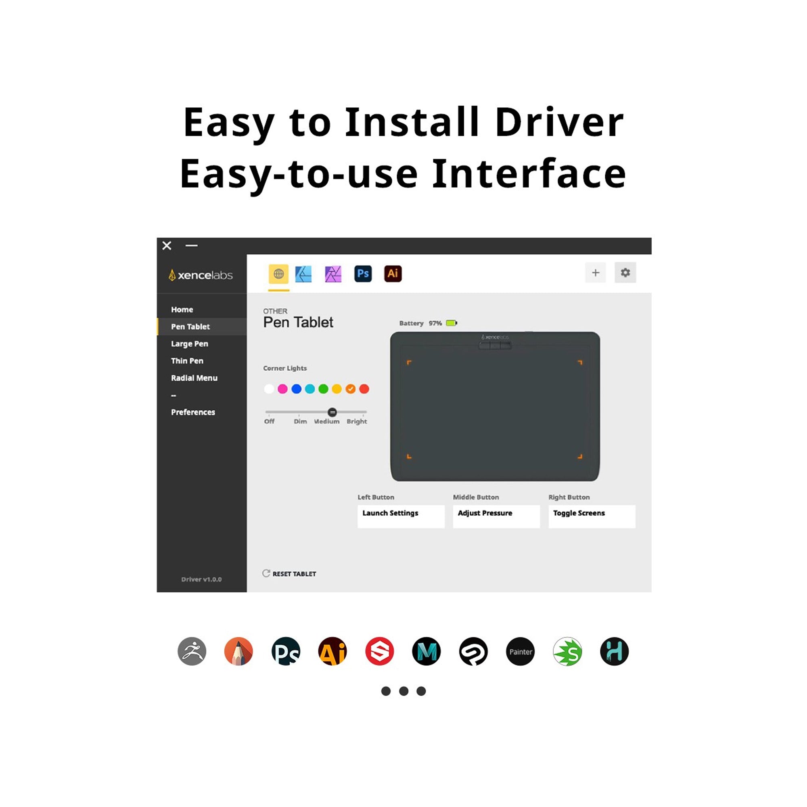807x807 pixels.
Task: Click the corner lights brightness slider handle
Action: click(x=332, y=412)
